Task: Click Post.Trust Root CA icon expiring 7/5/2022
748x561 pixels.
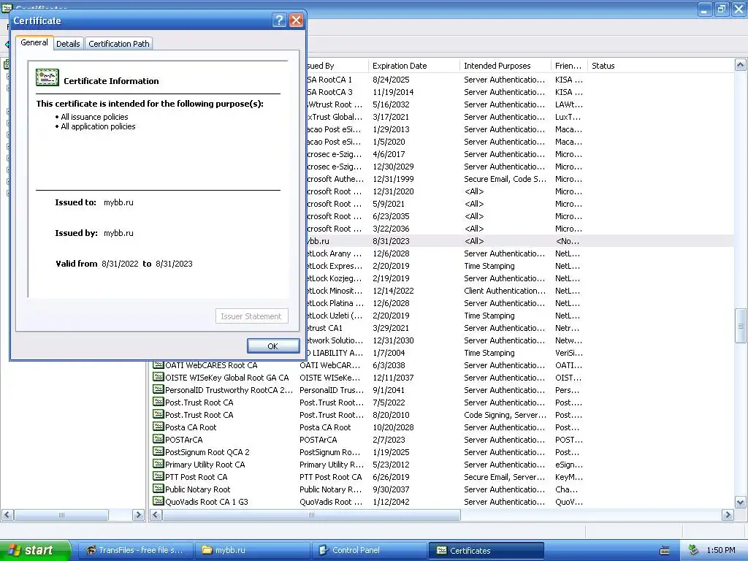Action: point(159,402)
